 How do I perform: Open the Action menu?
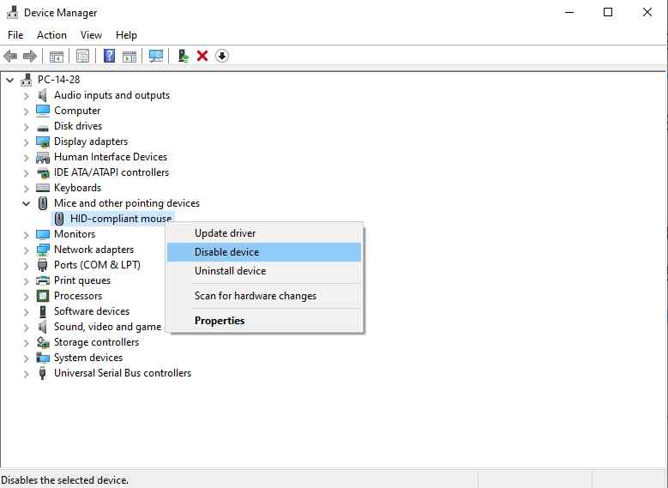(x=51, y=35)
